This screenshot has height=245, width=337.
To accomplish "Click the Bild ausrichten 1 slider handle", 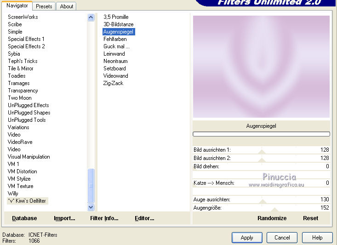I will (262, 152).
